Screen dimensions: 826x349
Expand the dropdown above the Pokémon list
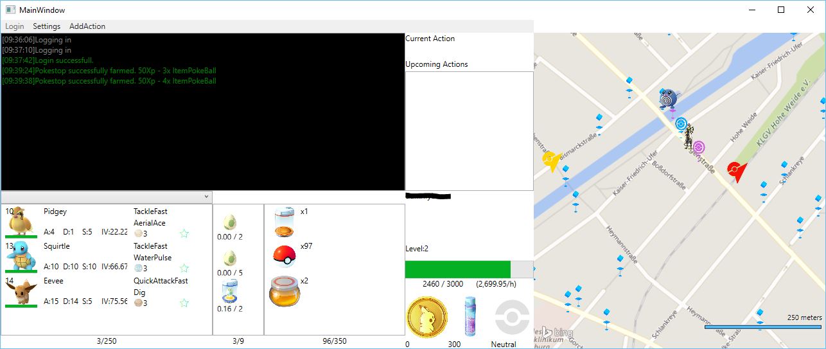107,197
